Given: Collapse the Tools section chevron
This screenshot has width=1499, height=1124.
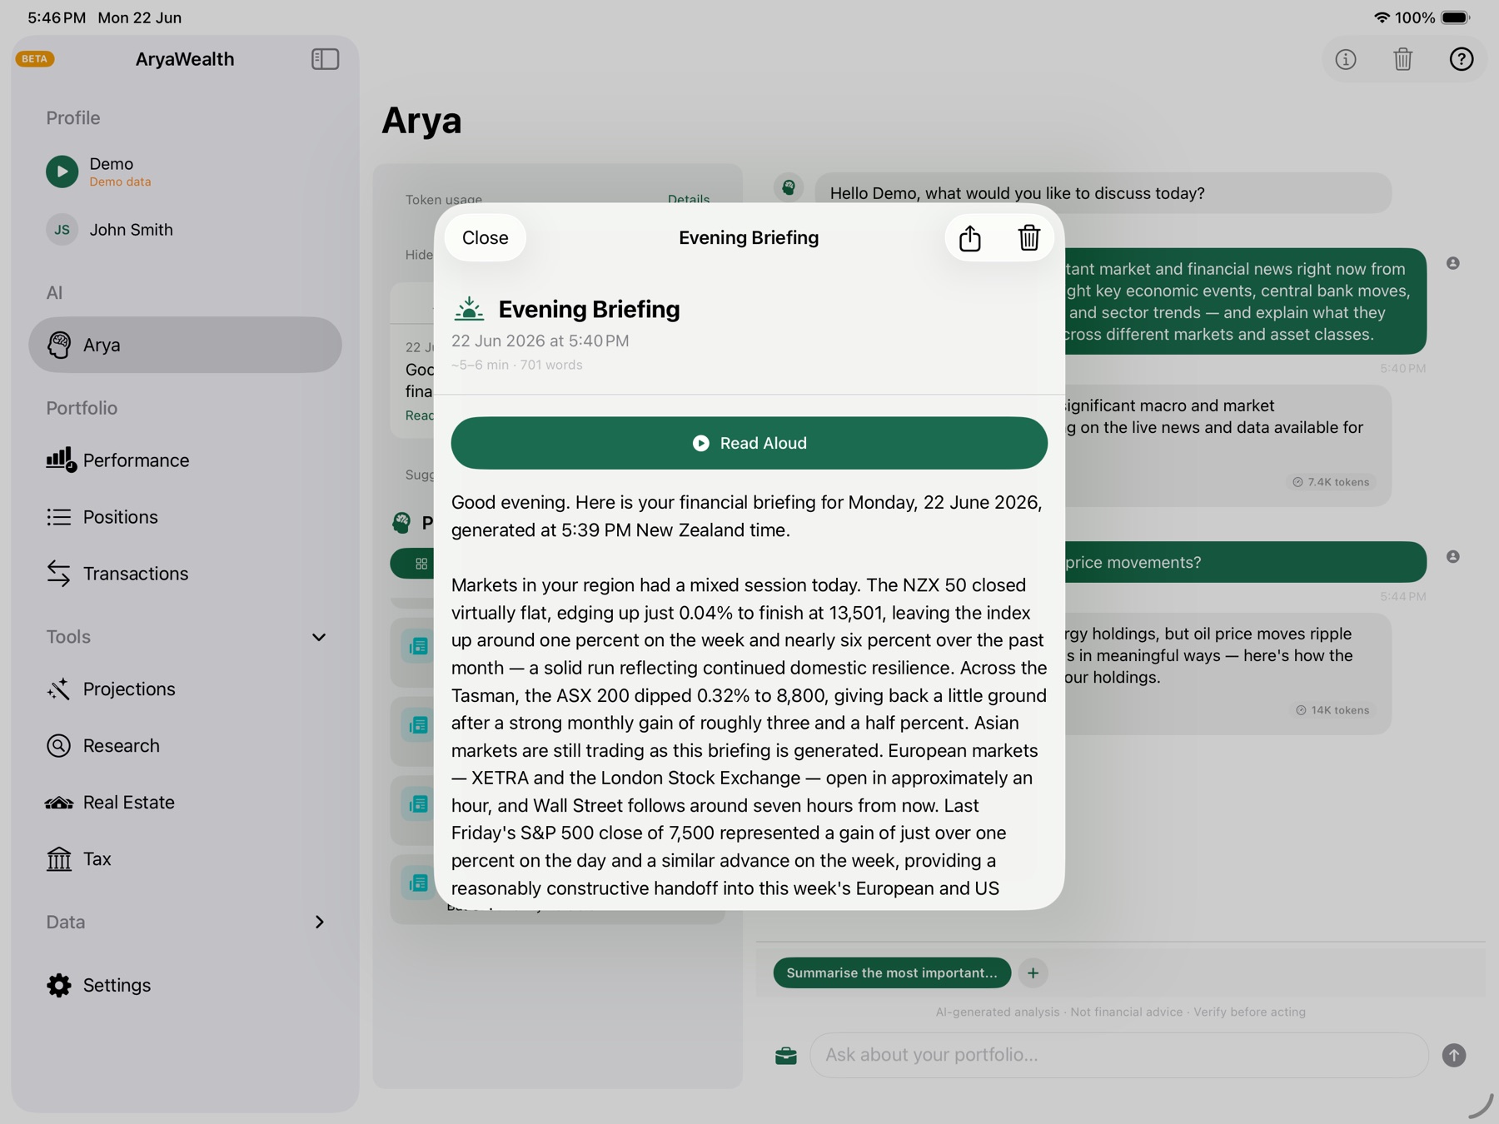Looking at the screenshot, I should tap(318, 637).
